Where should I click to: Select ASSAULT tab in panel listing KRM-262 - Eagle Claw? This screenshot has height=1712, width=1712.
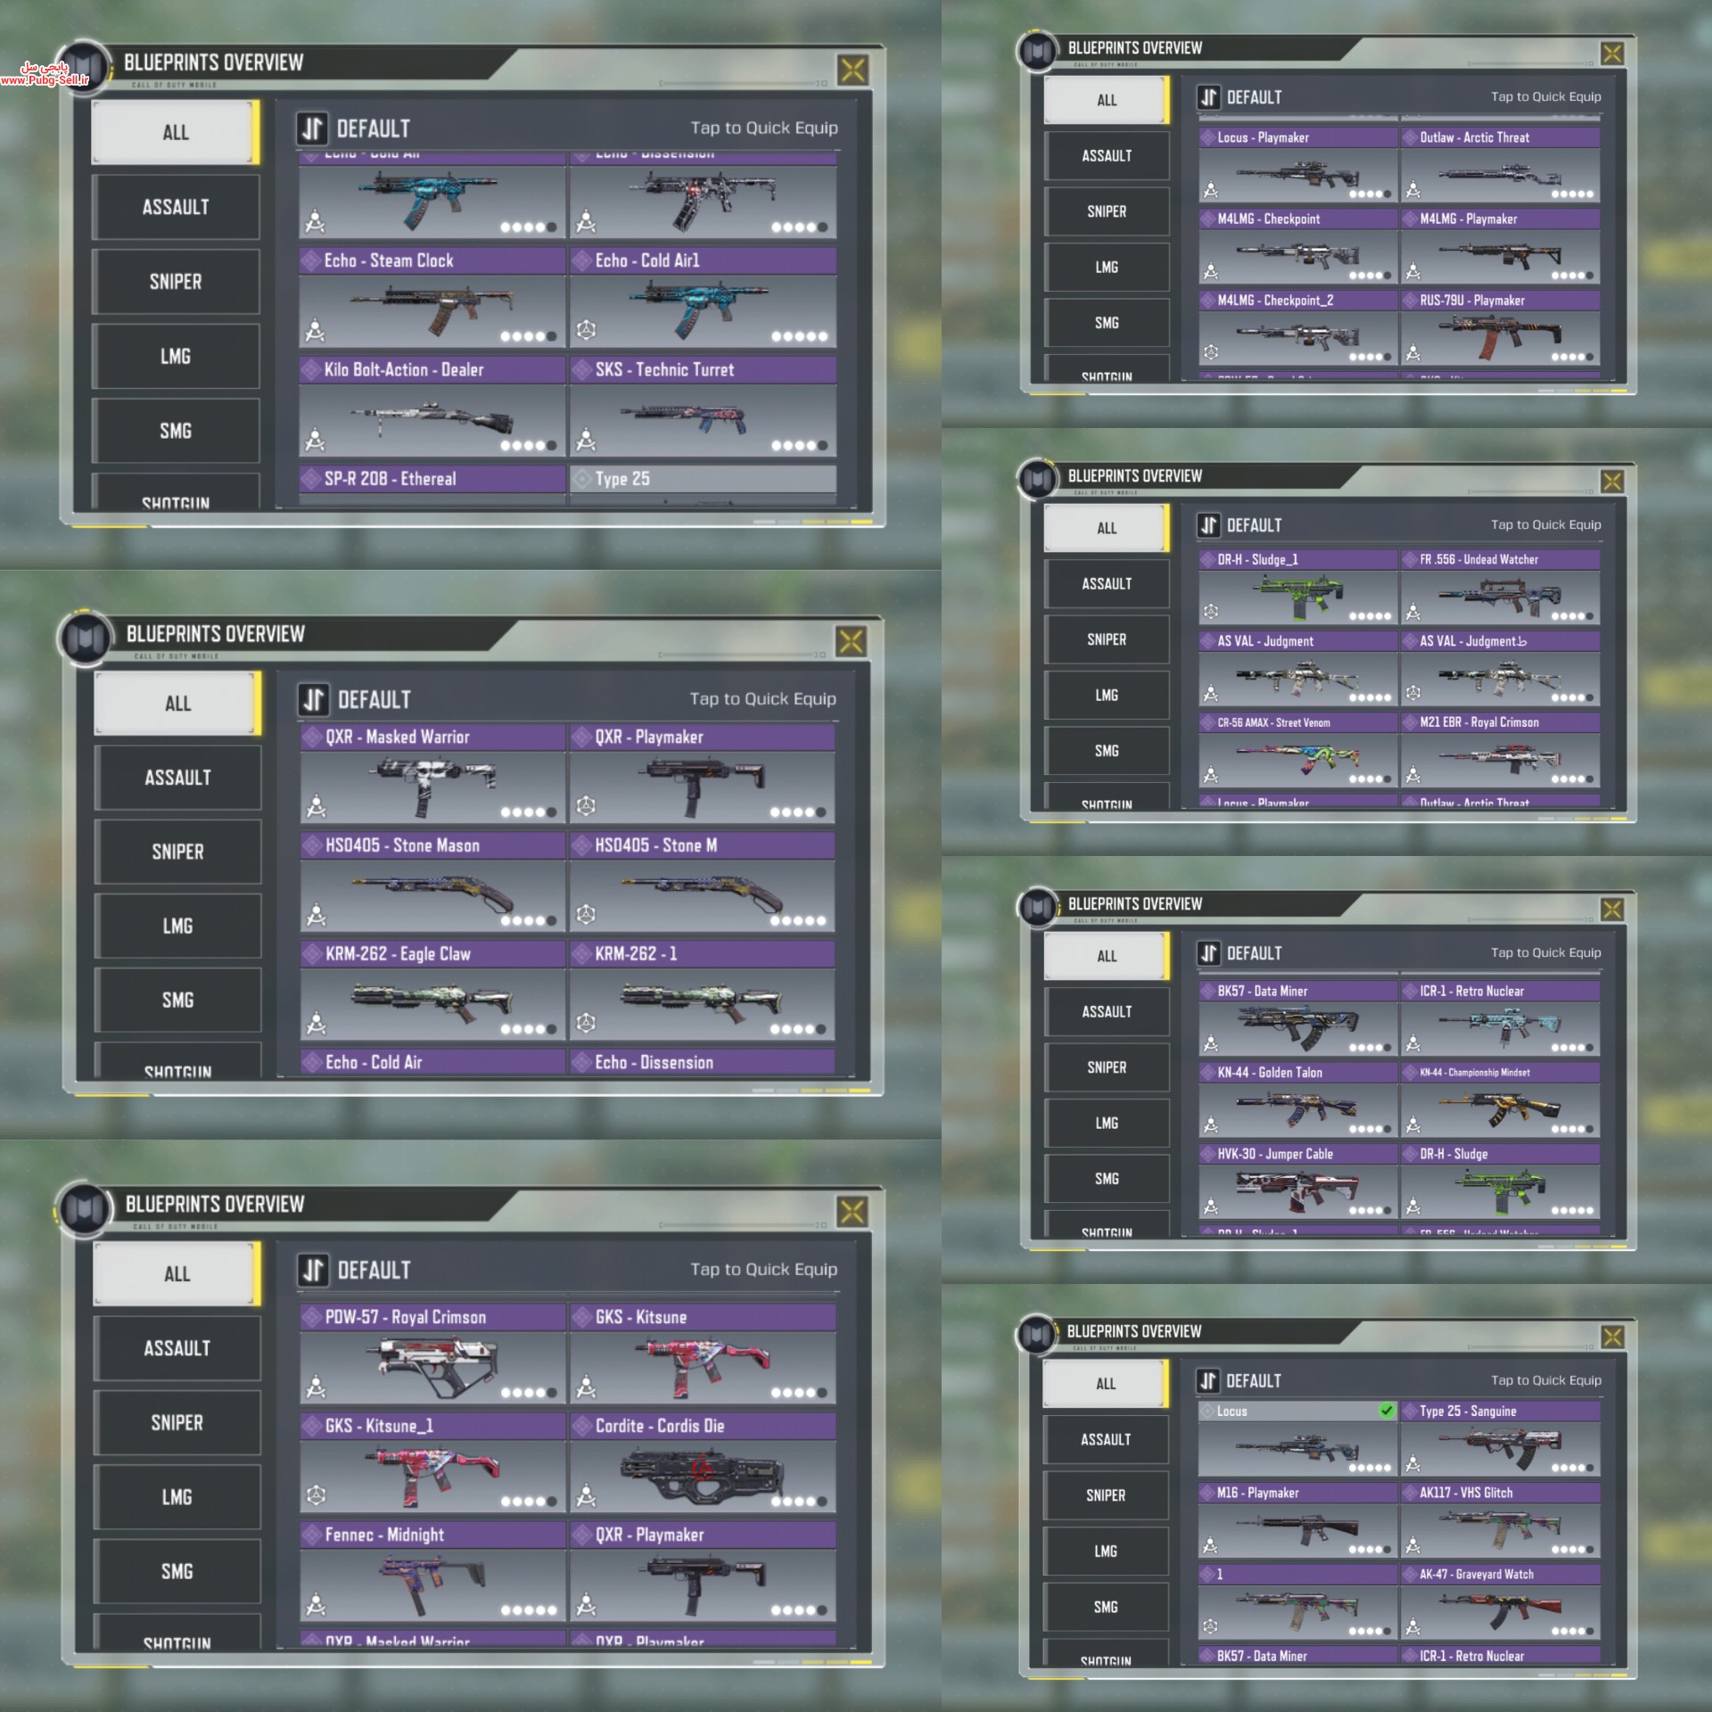click(178, 778)
